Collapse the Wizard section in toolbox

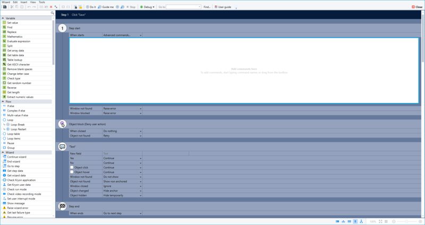tap(3, 152)
